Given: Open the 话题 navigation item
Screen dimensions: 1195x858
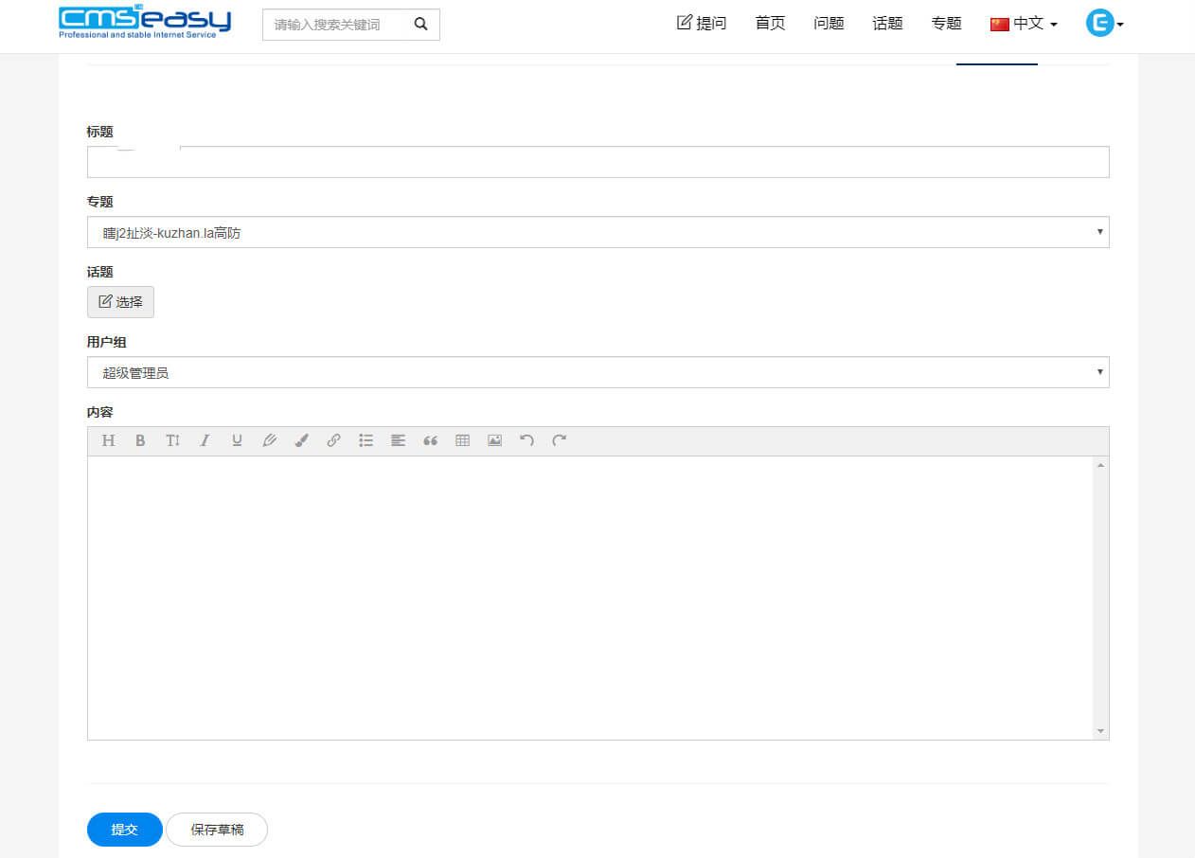Looking at the screenshot, I should [886, 24].
